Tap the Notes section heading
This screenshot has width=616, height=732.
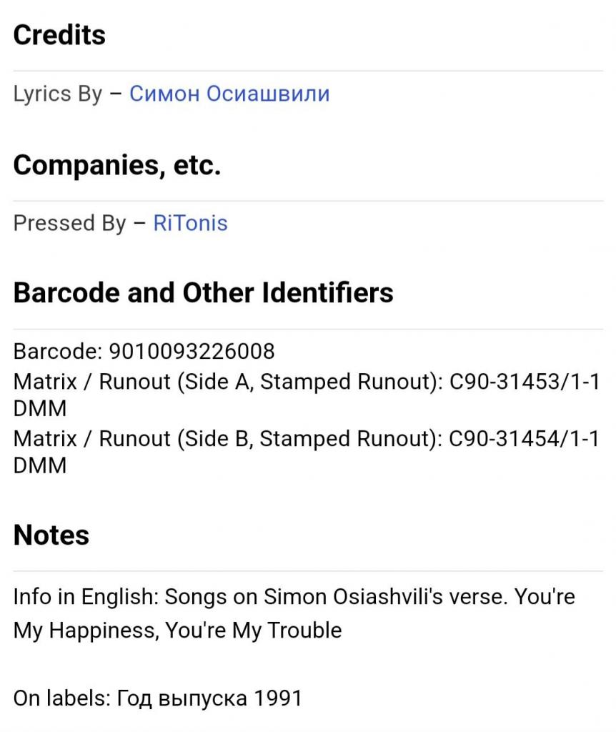point(51,535)
